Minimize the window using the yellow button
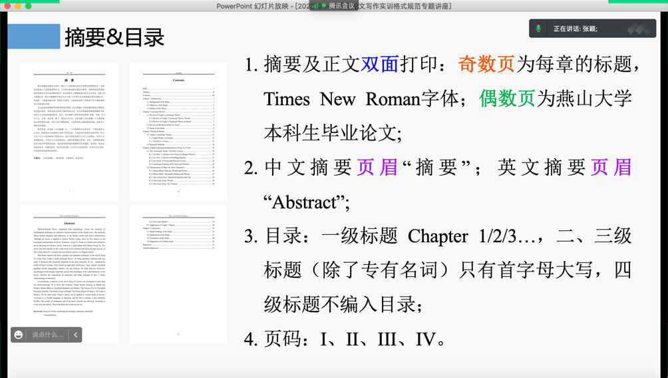 18,6
